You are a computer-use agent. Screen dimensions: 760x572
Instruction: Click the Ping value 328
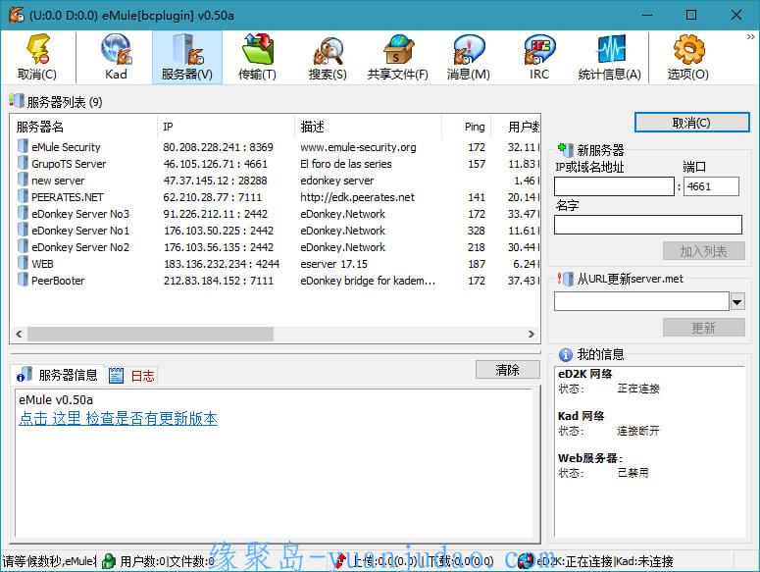(x=476, y=231)
